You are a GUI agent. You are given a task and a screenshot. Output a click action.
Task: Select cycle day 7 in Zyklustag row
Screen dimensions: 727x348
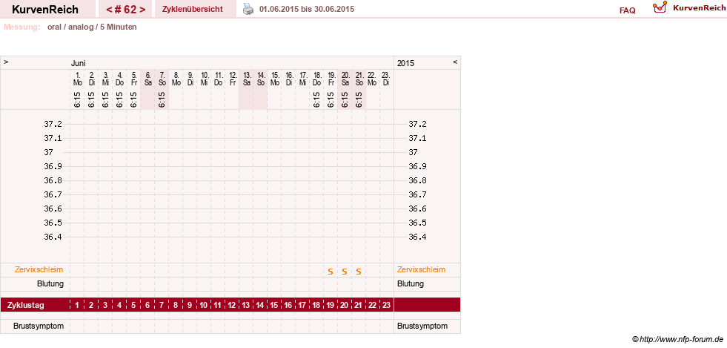pyautogui.click(x=162, y=305)
